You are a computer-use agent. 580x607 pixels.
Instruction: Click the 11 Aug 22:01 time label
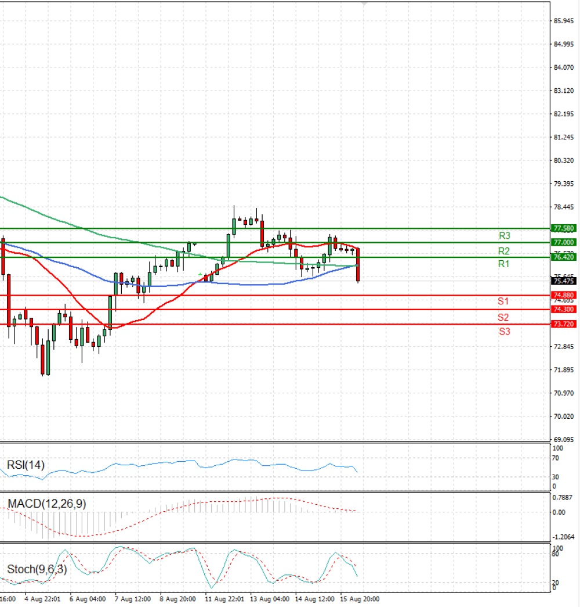pyautogui.click(x=224, y=599)
